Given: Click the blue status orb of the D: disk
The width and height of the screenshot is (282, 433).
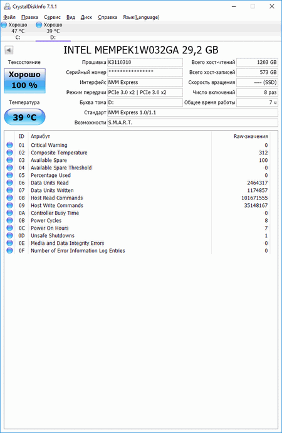Looking at the screenshot, I should pyautogui.click(x=39, y=25).
